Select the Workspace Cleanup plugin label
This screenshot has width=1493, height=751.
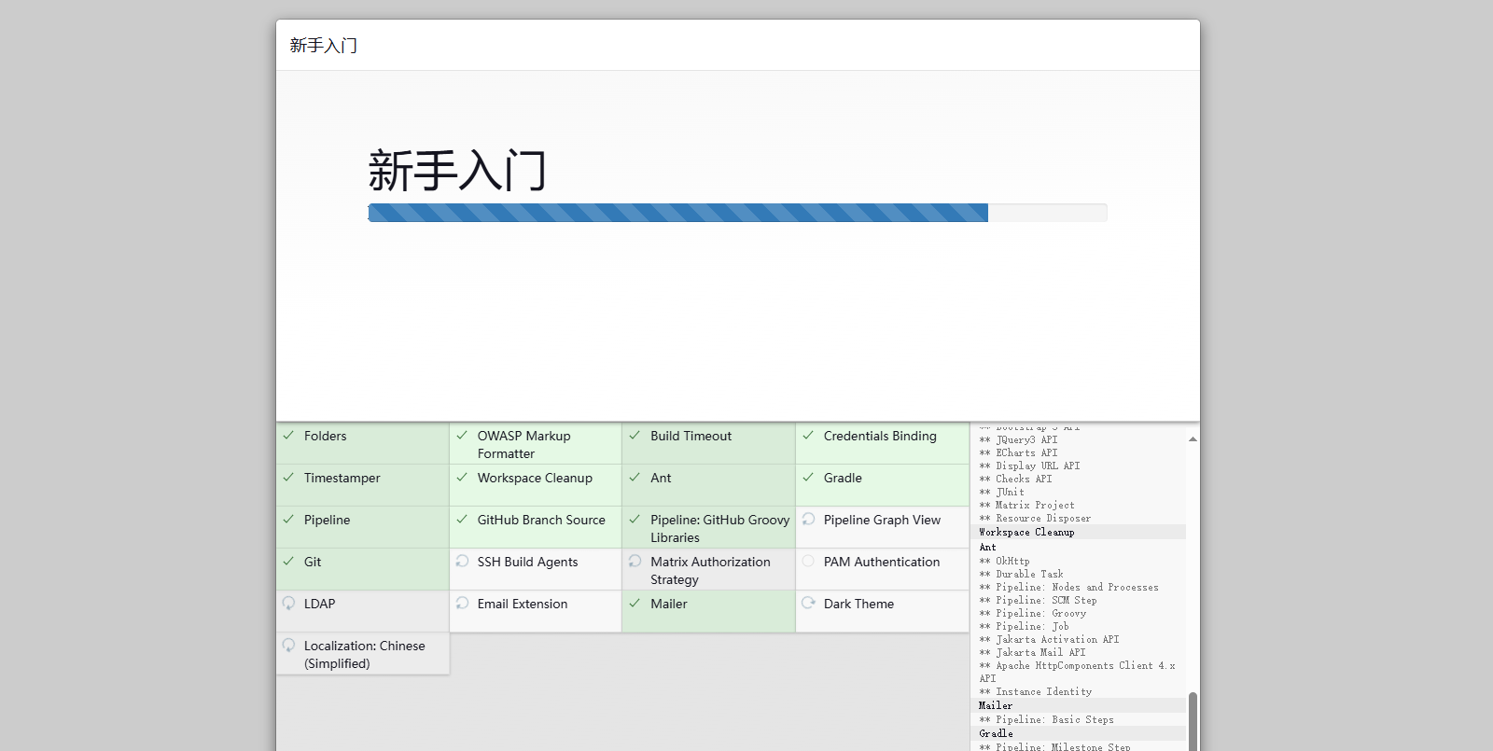point(535,478)
